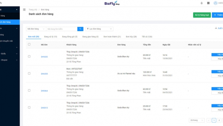Viewport: 223px width, 126px height.
Task: Click the blue Thêm add button
Action: pos(217,15)
